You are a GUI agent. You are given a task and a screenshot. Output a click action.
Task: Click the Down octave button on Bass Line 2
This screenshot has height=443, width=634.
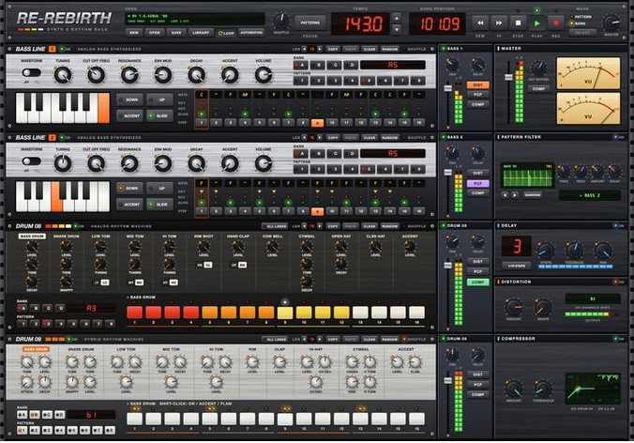point(129,188)
